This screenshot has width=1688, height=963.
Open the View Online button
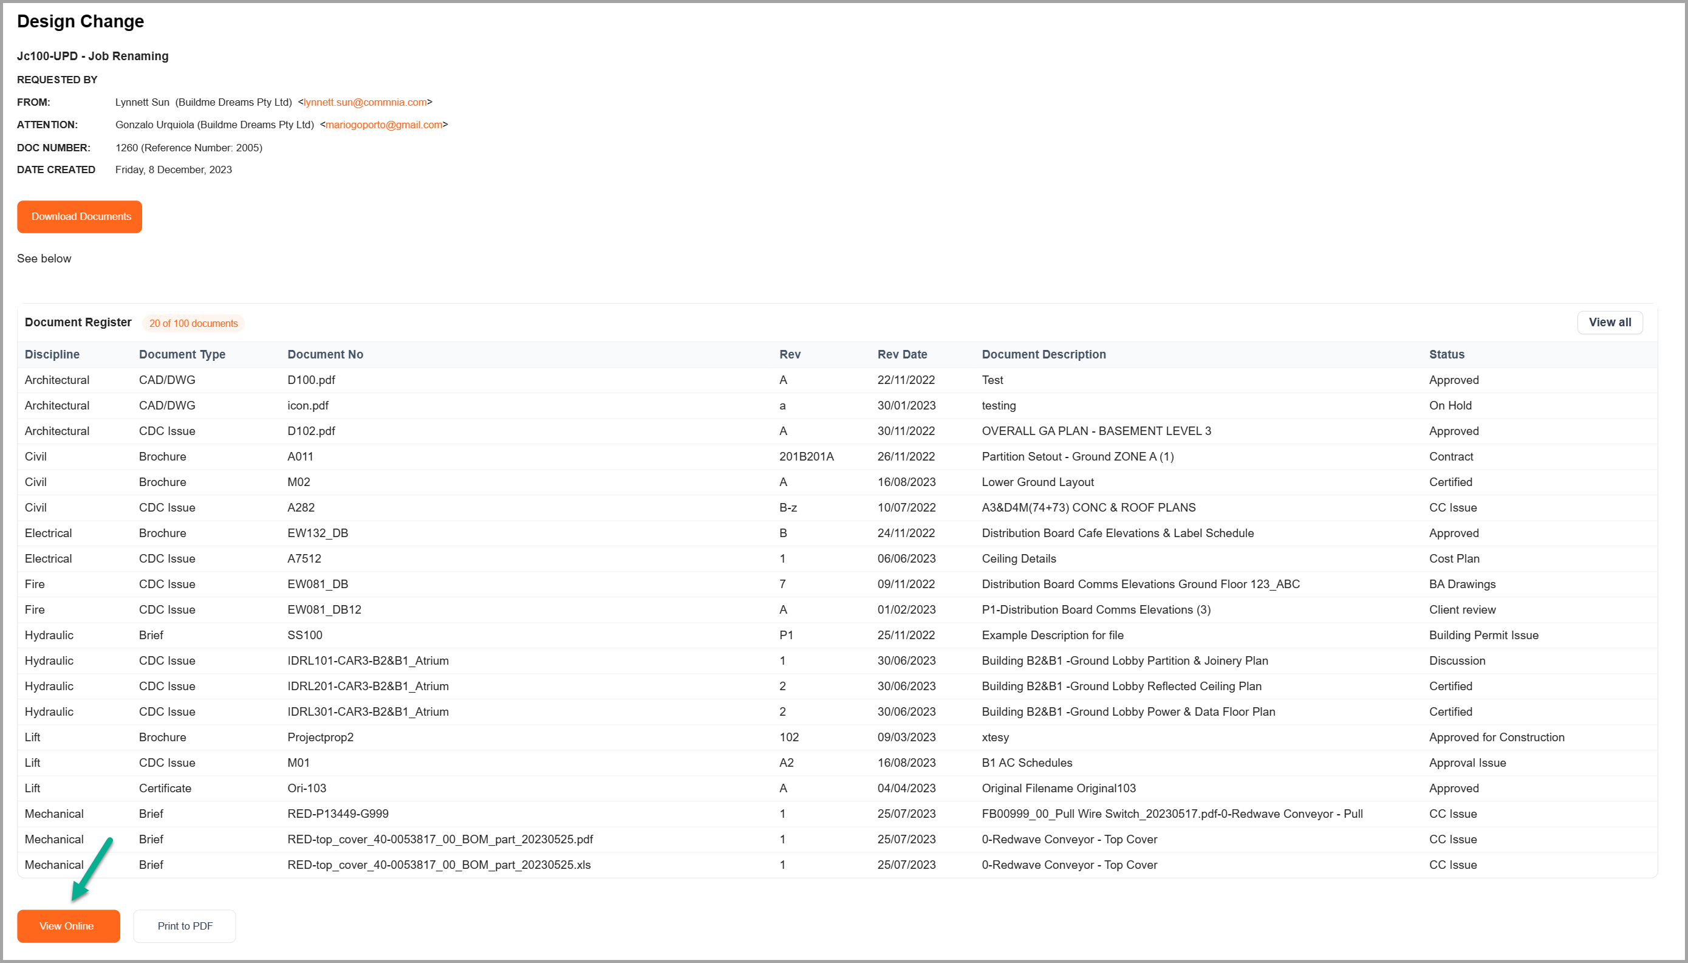tap(68, 926)
